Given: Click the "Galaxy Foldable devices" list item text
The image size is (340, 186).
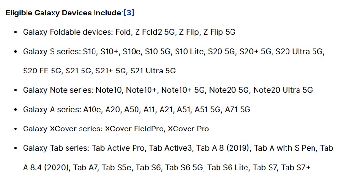Looking at the screenshot, I should pos(129,32).
